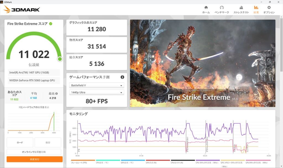This screenshot has height=168, width=283.
Task: Toggle the CPU使用率 (%) legend entry
Action: 183,161
